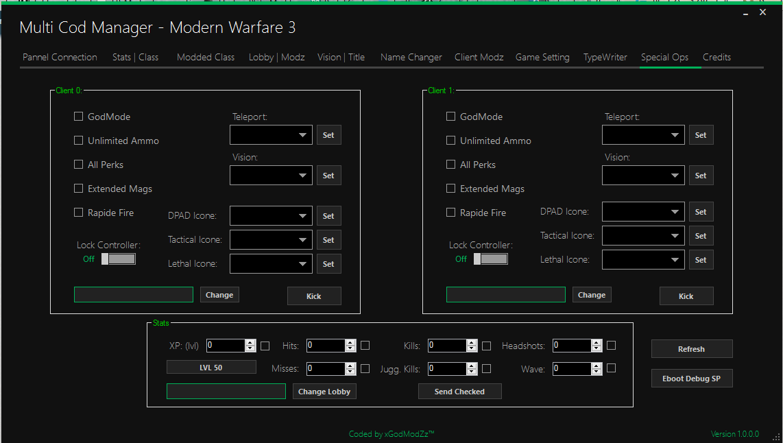The image size is (783, 443).
Task: Check Unlimited Ammo for Client 1
Action: click(450, 141)
